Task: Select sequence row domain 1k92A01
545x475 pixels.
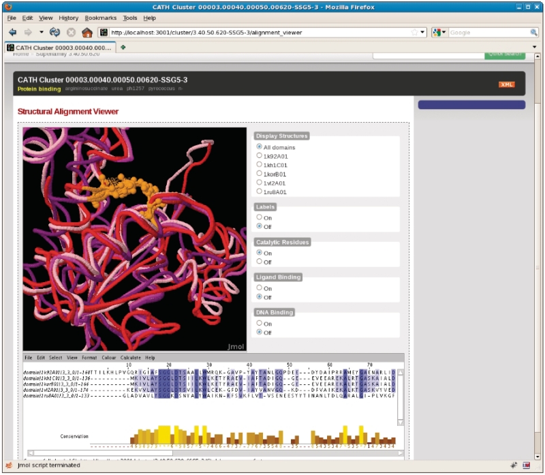Action: tap(208, 372)
